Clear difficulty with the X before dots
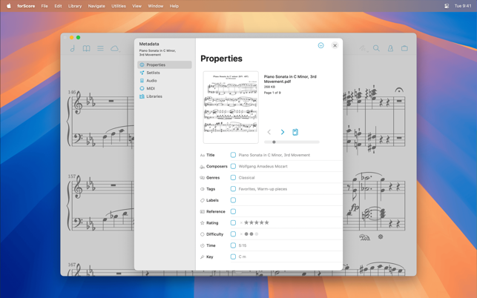Viewport: 477px width, 298px height. pos(241,234)
